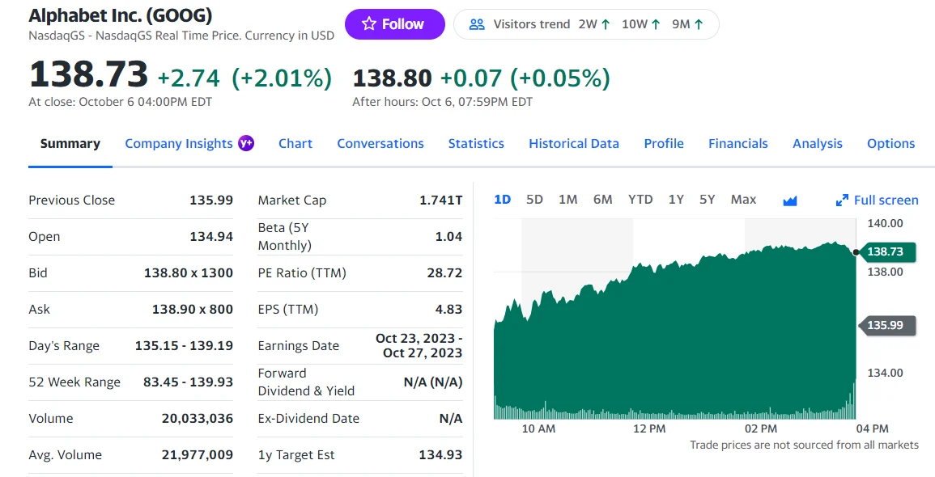The height and width of the screenshot is (477, 935).
Task: Show the Max chart range
Action: point(743,200)
